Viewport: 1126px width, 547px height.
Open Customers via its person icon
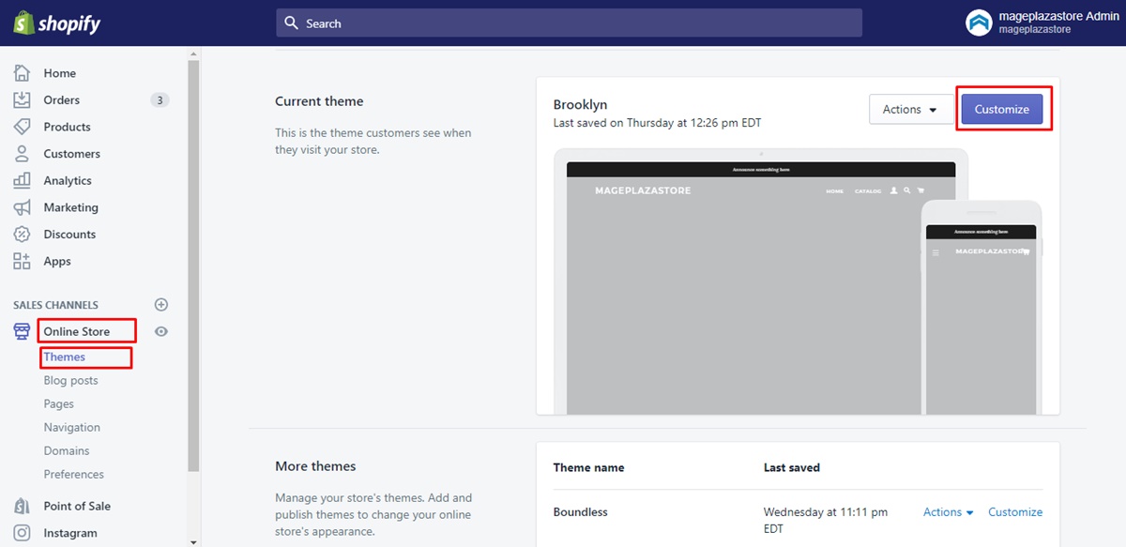tap(22, 154)
